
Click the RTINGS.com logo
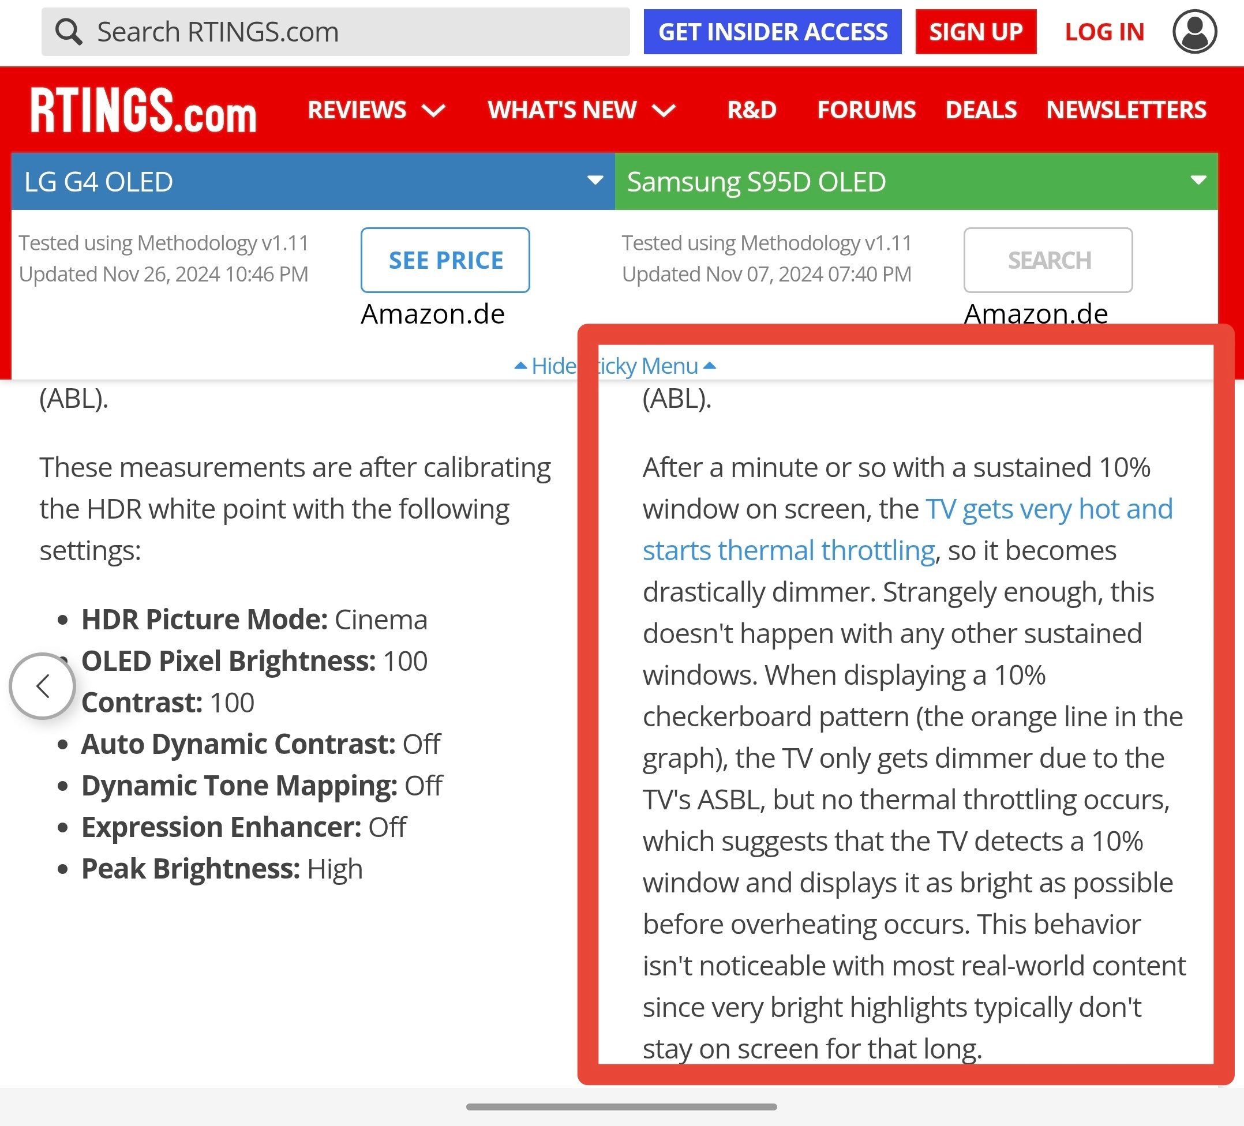click(143, 110)
